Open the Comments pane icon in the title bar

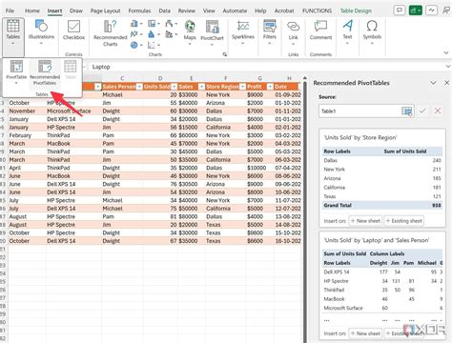click(400, 10)
